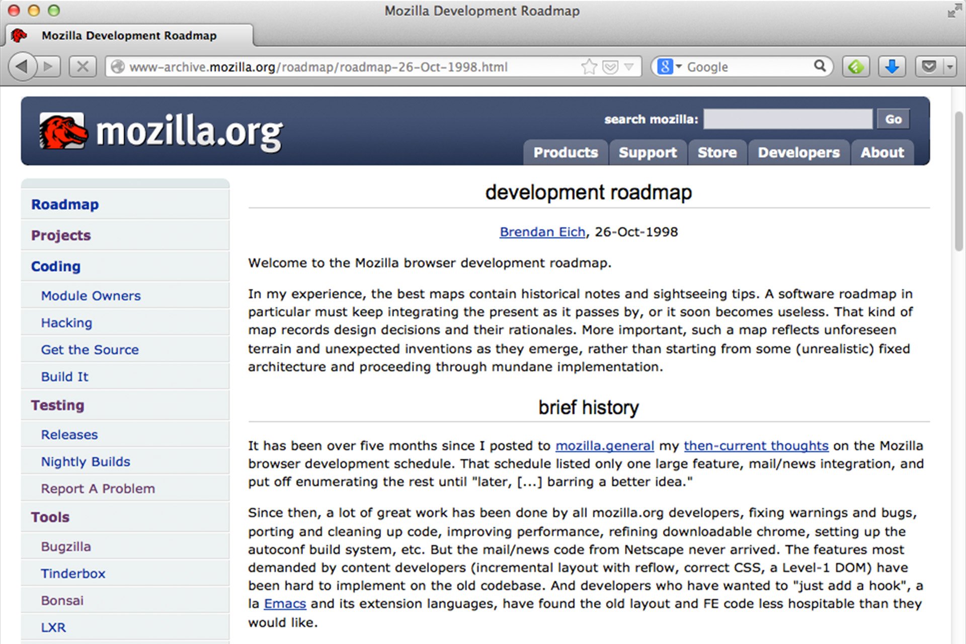Open the Downloads arrow button

pos(892,66)
